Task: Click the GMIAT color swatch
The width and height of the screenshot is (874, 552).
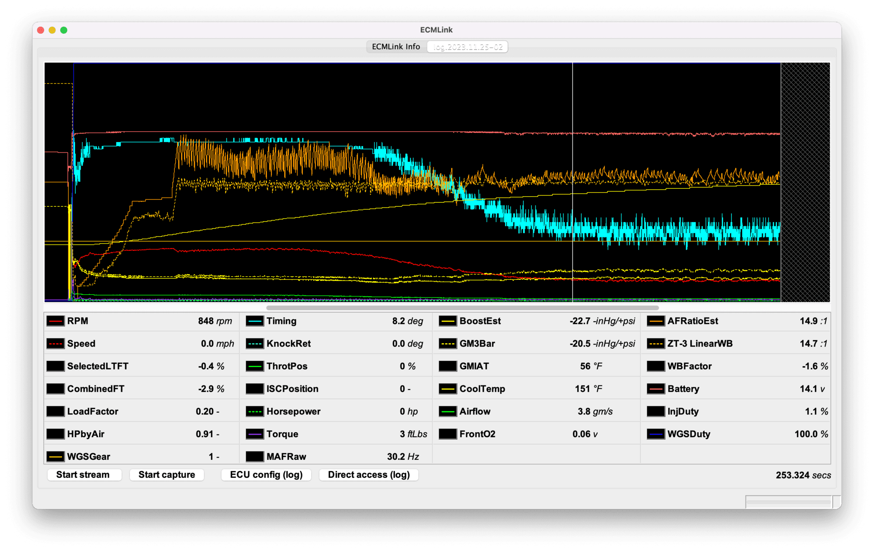Action: pyautogui.click(x=448, y=366)
